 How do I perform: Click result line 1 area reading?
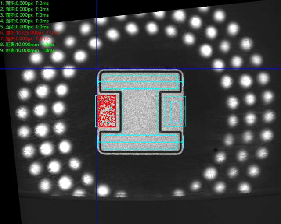(24, 3)
